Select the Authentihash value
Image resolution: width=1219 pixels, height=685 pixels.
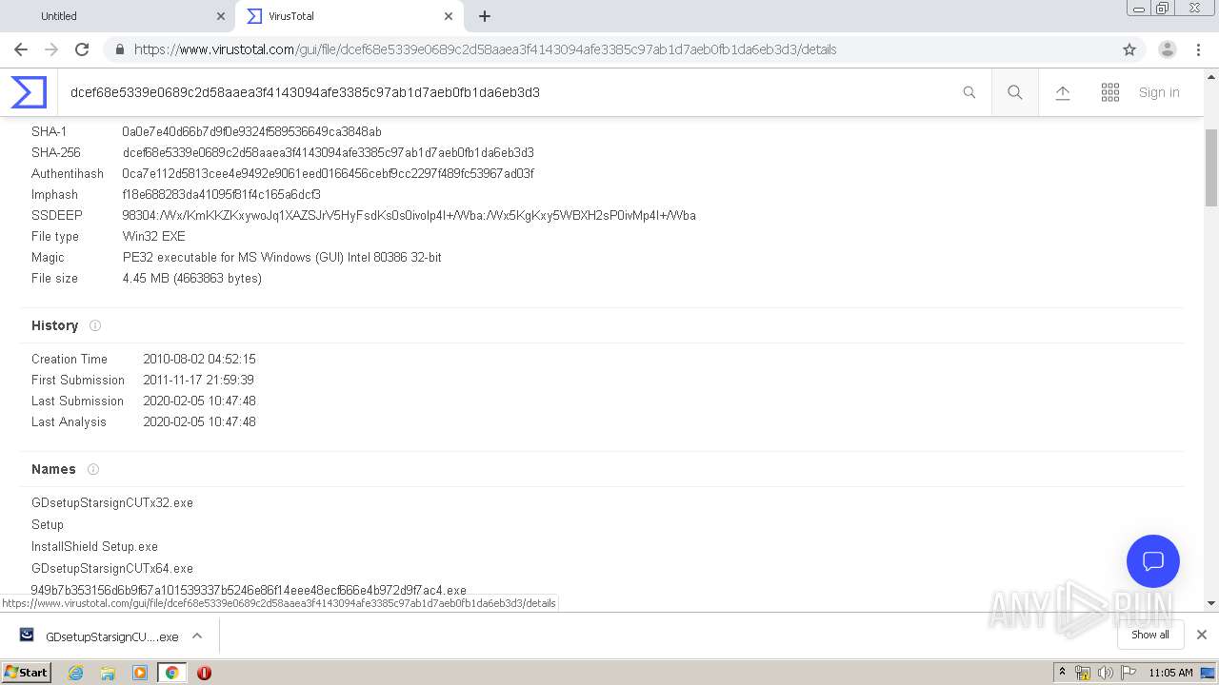[x=328, y=173]
